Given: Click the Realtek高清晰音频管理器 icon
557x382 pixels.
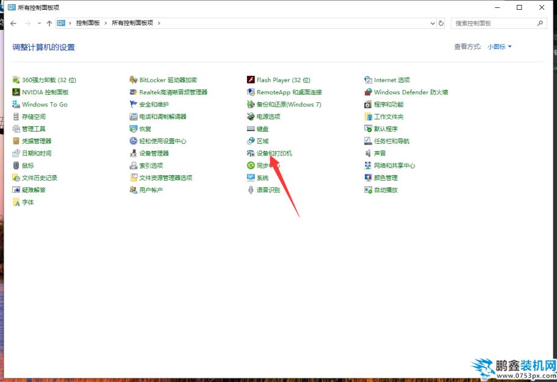Looking at the screenshot, I should click(x=133, y=92).
